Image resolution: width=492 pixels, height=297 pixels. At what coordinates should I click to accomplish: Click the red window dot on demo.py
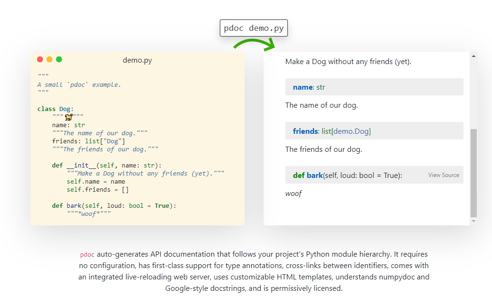pos(40,59)
